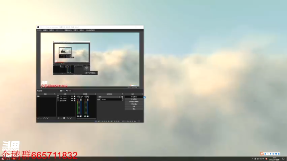This screenshot has height=161, width=287.
Task: Pop out the Audio Mixer dock icon
Action: pyautogui.click(x=95, y=94)
